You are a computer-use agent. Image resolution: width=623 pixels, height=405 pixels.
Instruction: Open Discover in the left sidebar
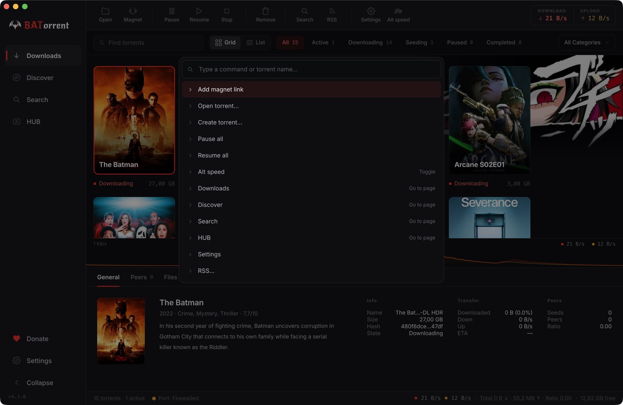click(43, 78)
